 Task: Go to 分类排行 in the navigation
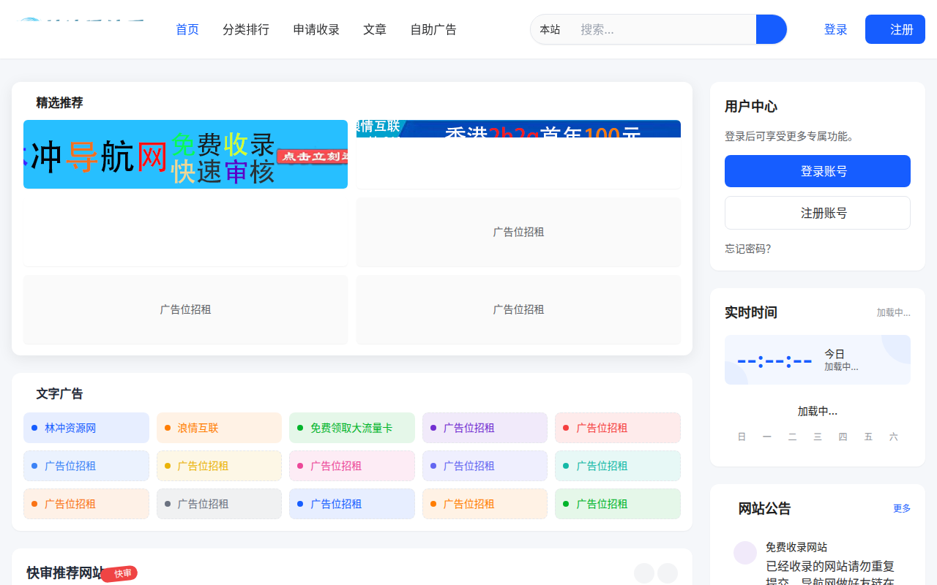(x=246, y=29)
